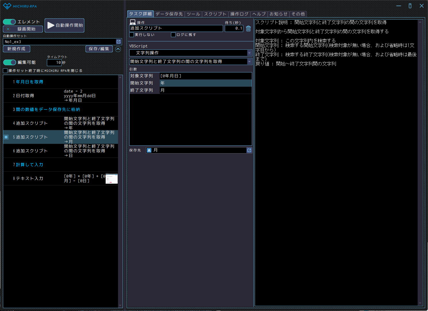Click the open icon beside No1_ex3 field
The width and height of the screenshot is (428, 311).
click(x=118, y=42)
